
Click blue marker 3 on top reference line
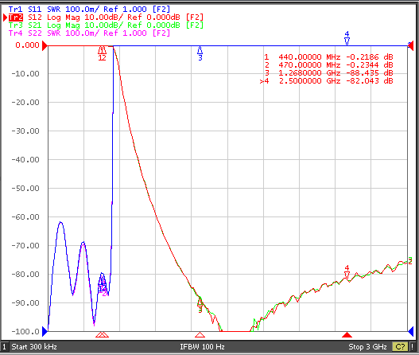coord(200,53)
